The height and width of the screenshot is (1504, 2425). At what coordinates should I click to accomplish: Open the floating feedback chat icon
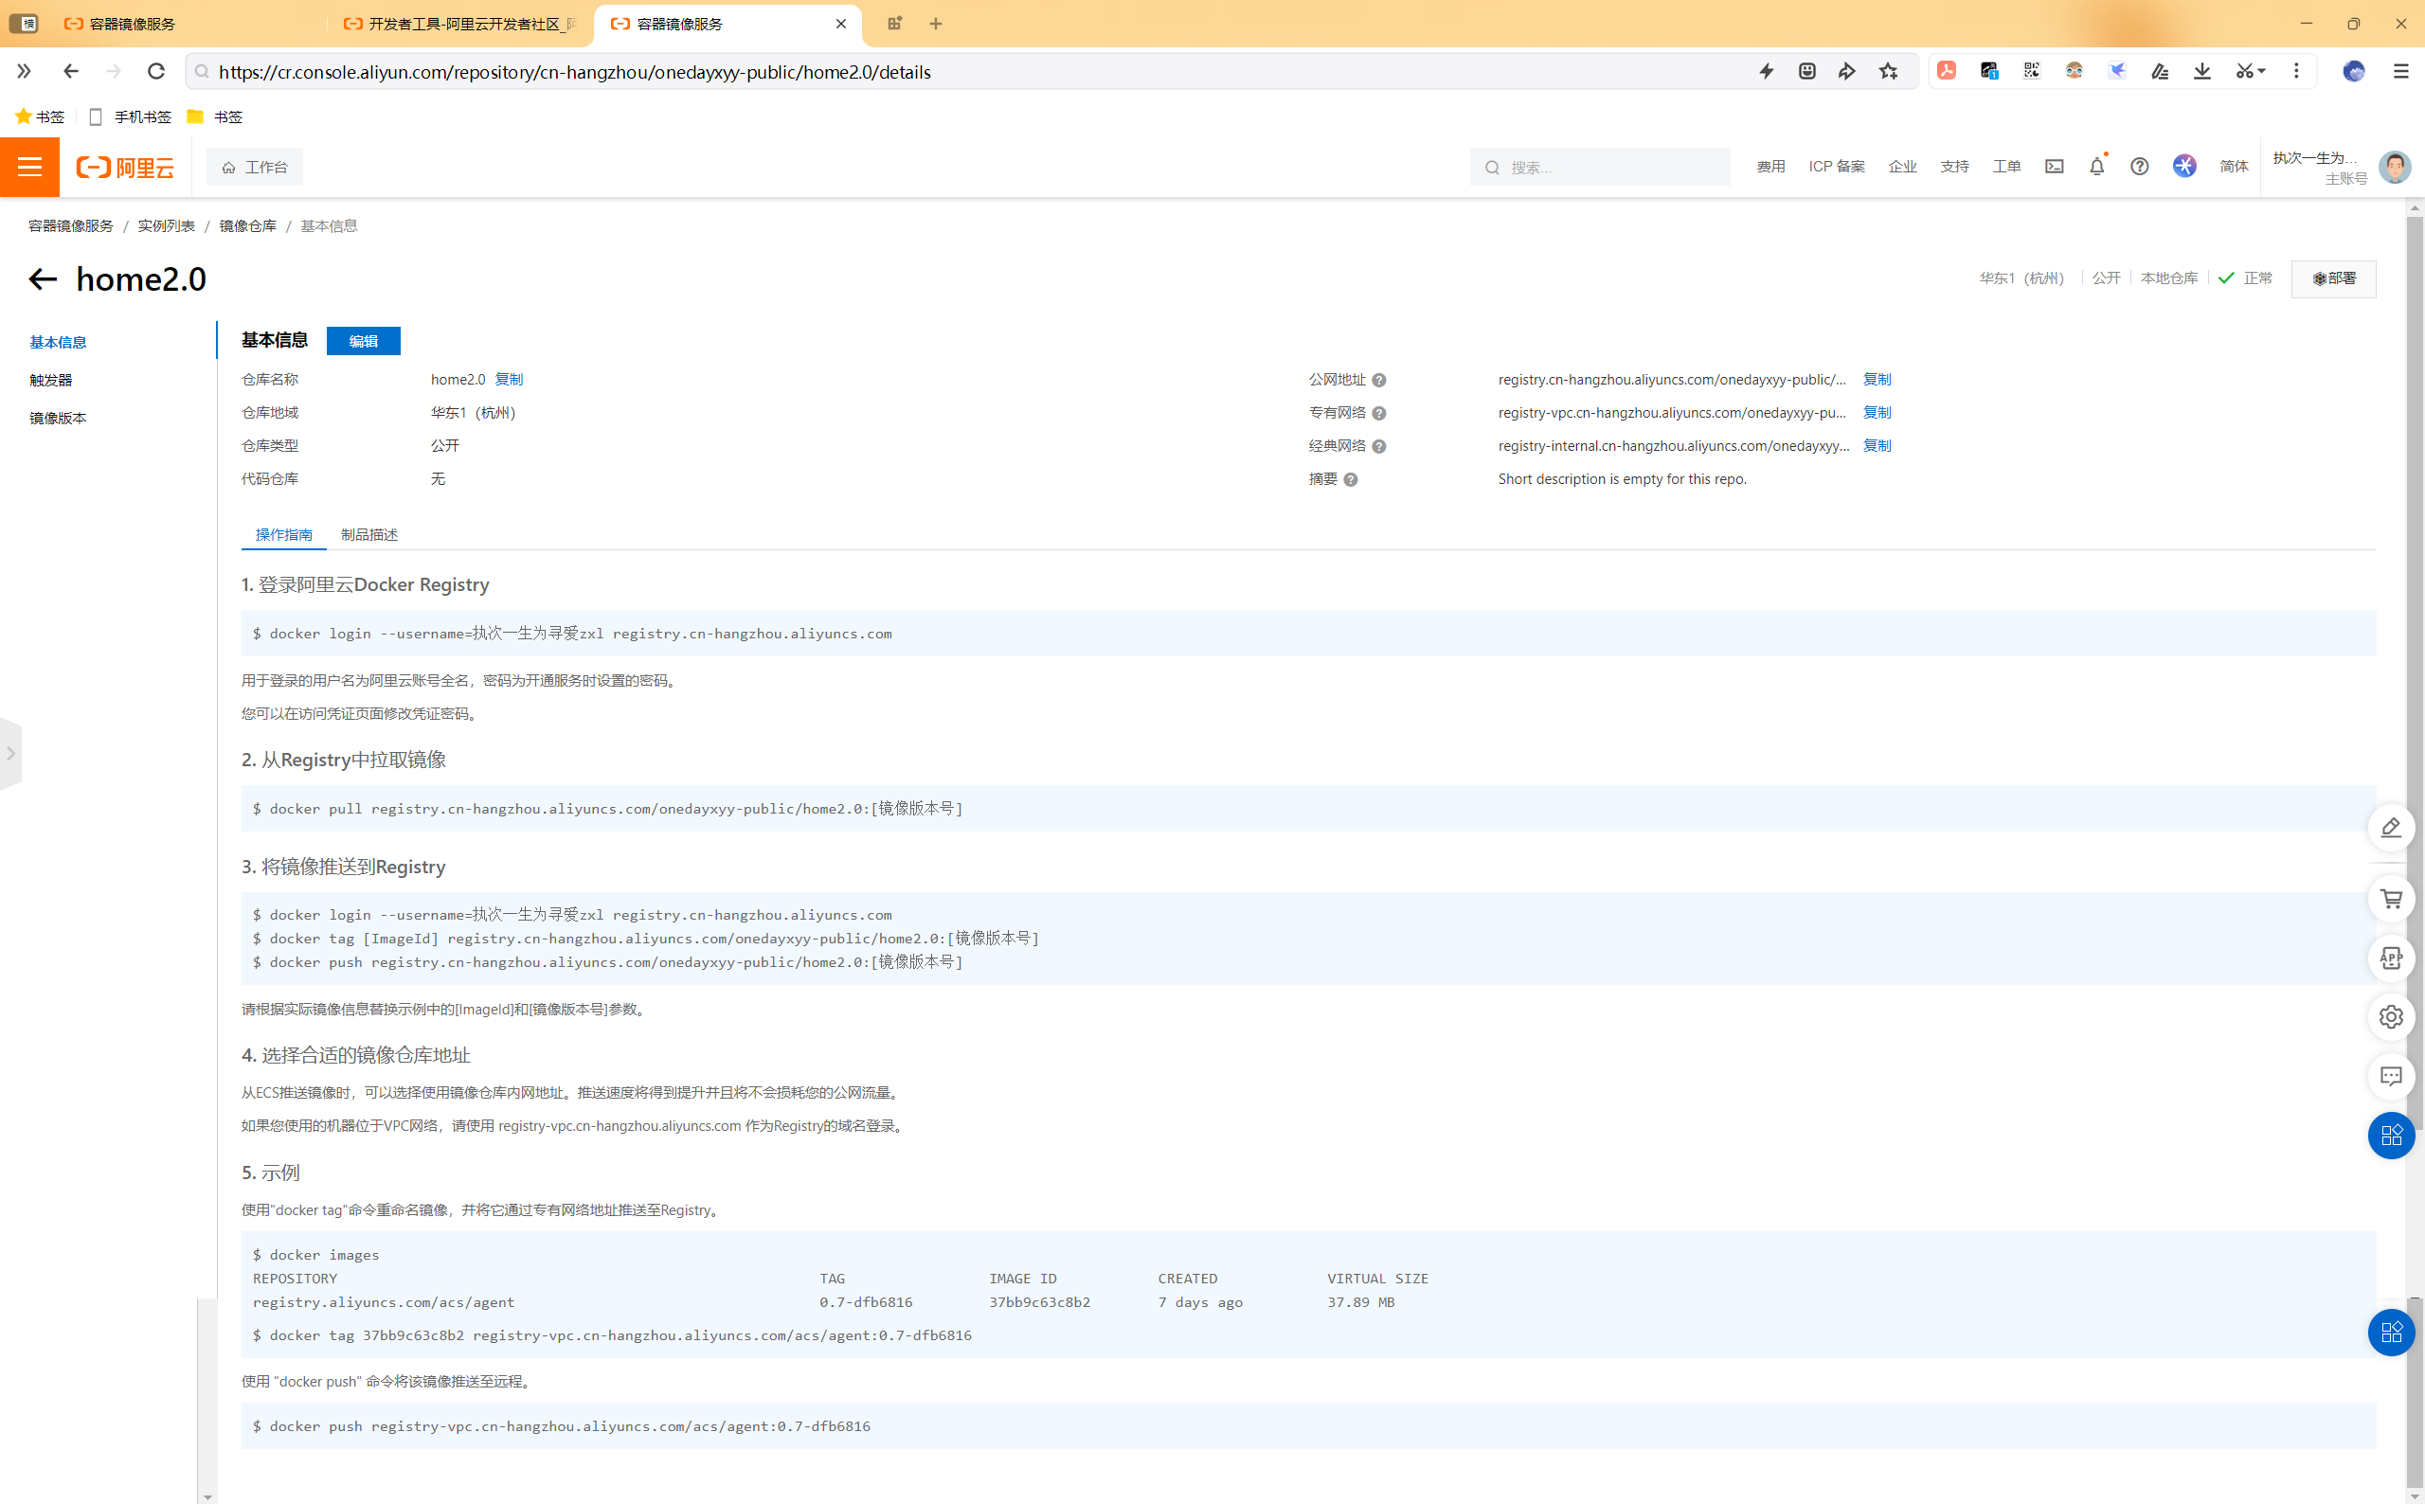[x=2391, y=1076]
